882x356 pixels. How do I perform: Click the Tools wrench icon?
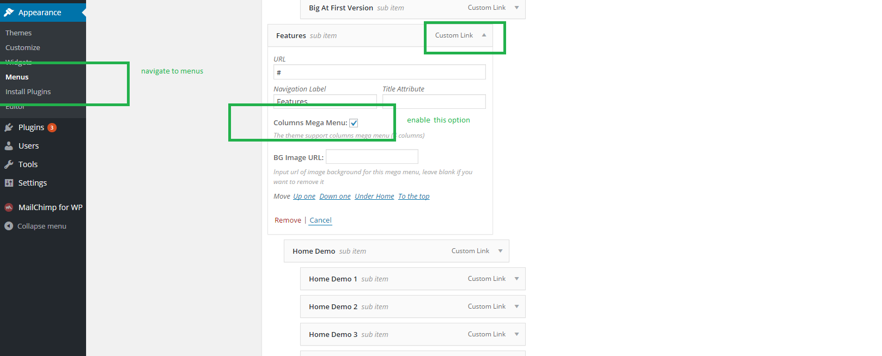(x=9, y=164)
